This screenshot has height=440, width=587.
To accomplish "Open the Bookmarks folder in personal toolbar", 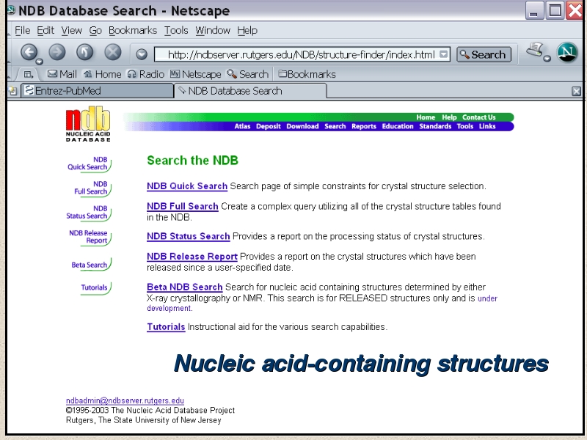I will pyautogui.click(x=307, y=74).
